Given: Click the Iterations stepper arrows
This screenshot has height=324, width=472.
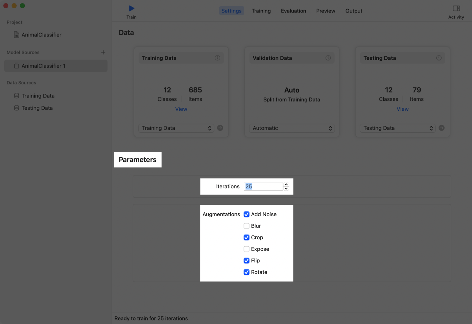Looking at the screenshot, I should tap(286, 186).
